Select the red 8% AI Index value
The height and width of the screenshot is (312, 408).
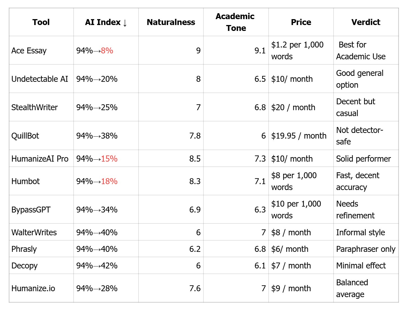107,51
